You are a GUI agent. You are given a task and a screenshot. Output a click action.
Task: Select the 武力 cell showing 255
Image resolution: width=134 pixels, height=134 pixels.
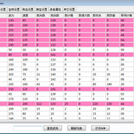(15, 30)
